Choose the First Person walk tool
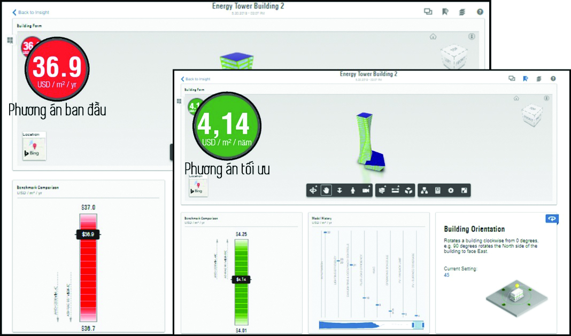 click(353, 191)
